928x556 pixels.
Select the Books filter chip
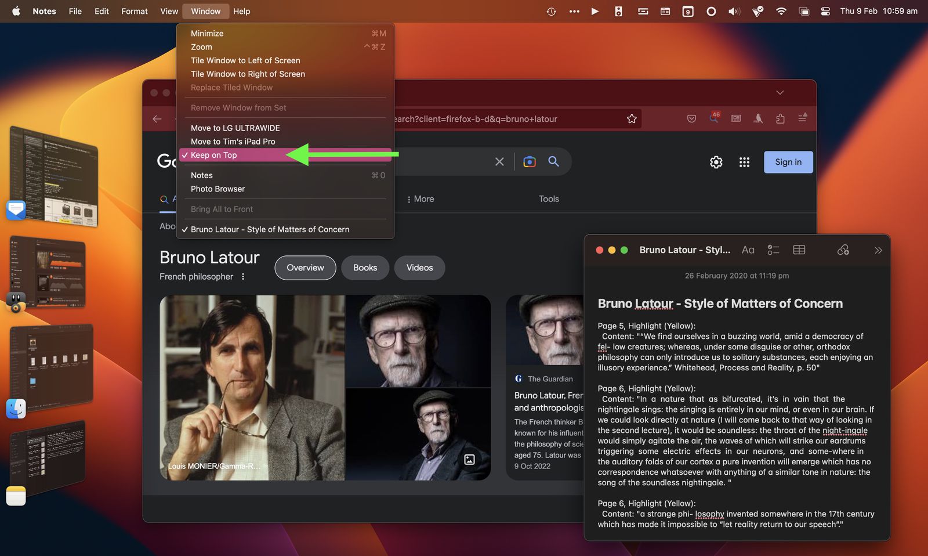pyautogui.click(x=365, y=268)
